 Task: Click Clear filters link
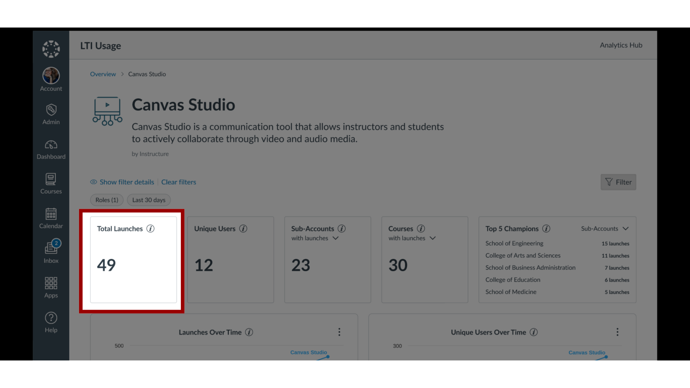coord(179,181)
